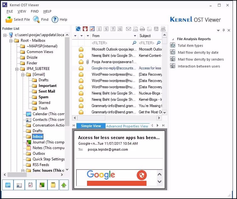Jump to the last preview tab arrow
Screen dimensions: 237x199
(163, 125)
